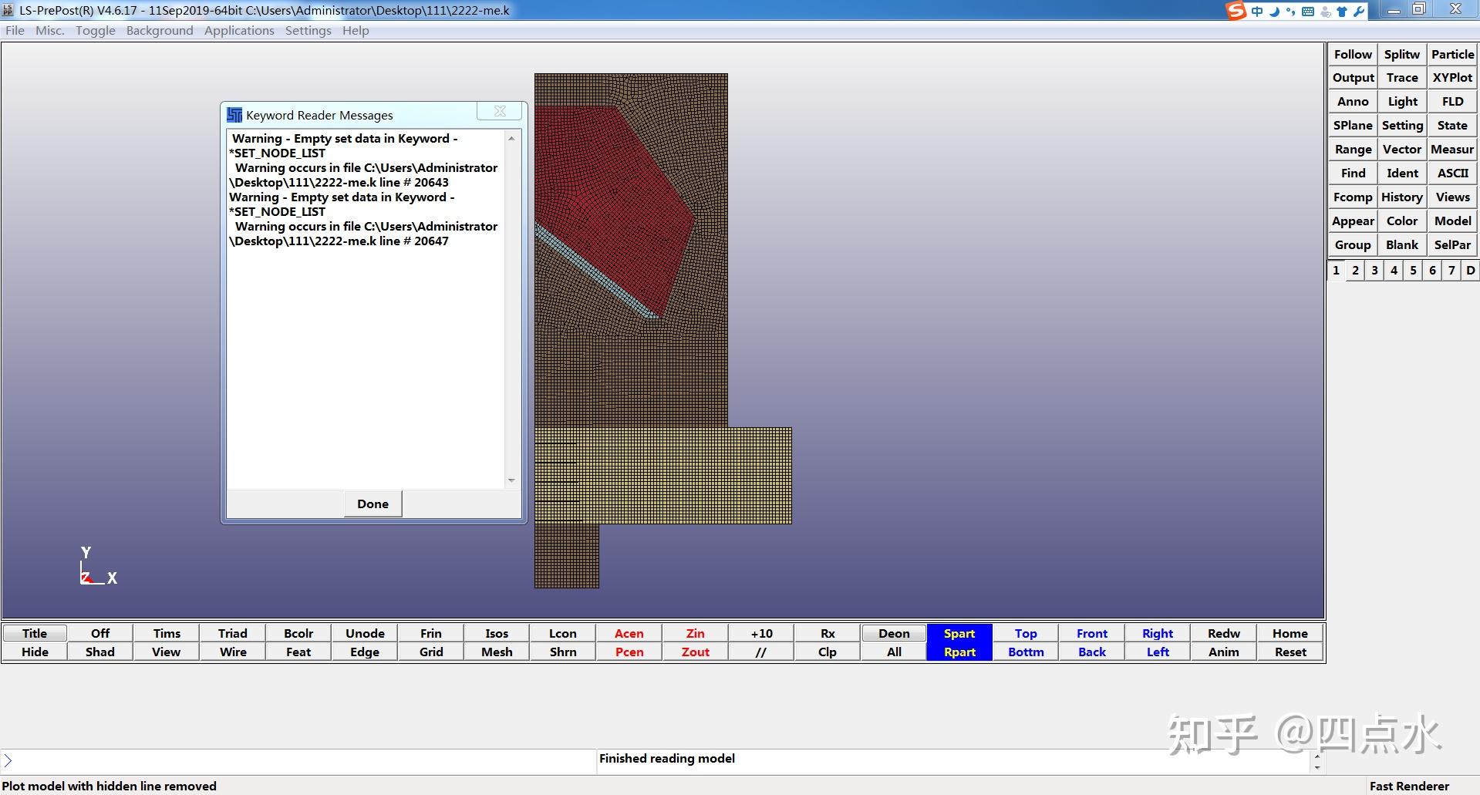Click the Keyword Reader Messages dialog icon
This screenshot has width=1480, height=795.
click(234, 115)
